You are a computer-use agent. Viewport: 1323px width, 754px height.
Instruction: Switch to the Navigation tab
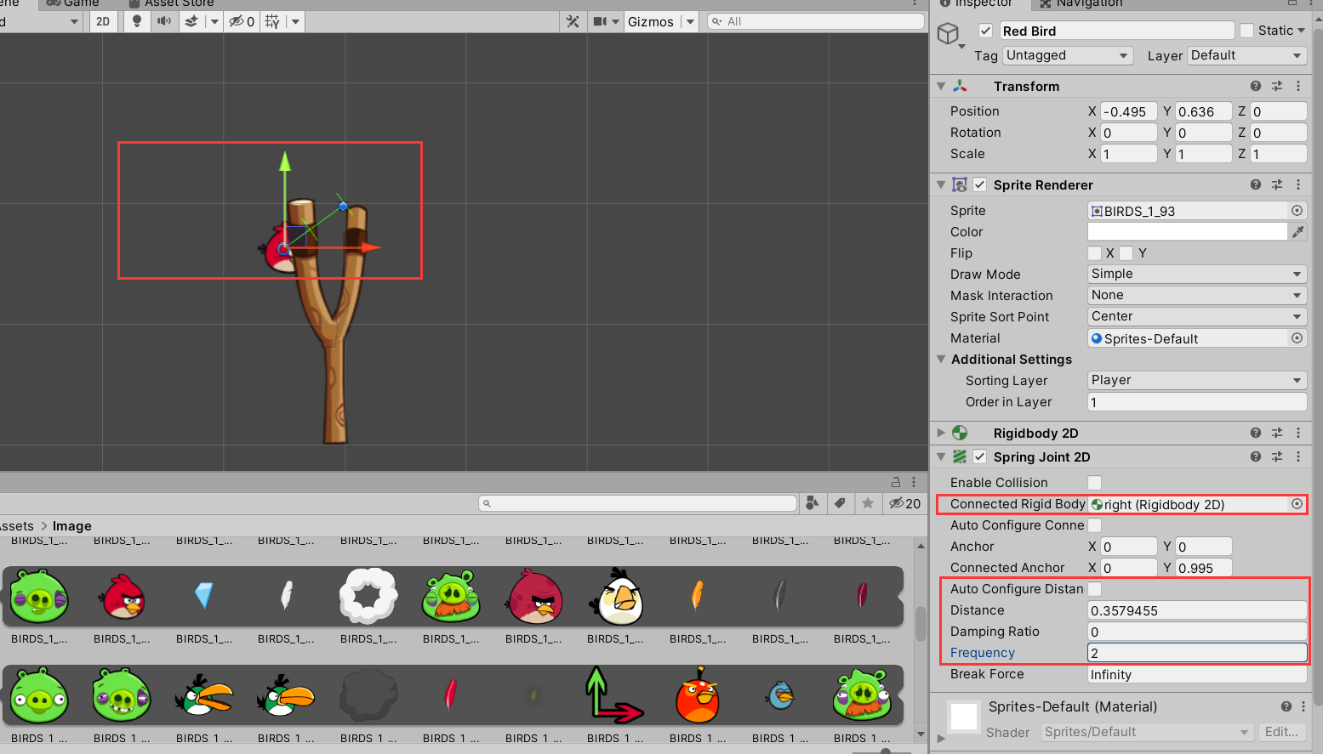pos(1081,3)
